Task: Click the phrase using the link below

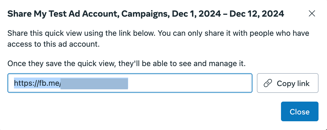Action: click(x=121, y=34)
